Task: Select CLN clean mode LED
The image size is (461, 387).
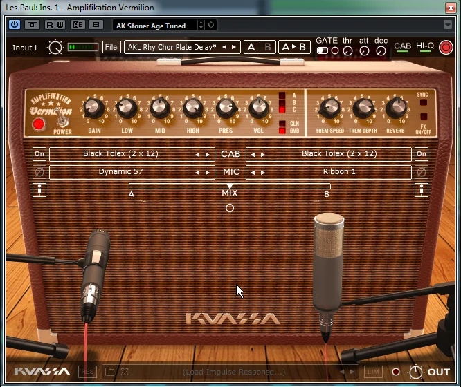Action: point(282,124)
